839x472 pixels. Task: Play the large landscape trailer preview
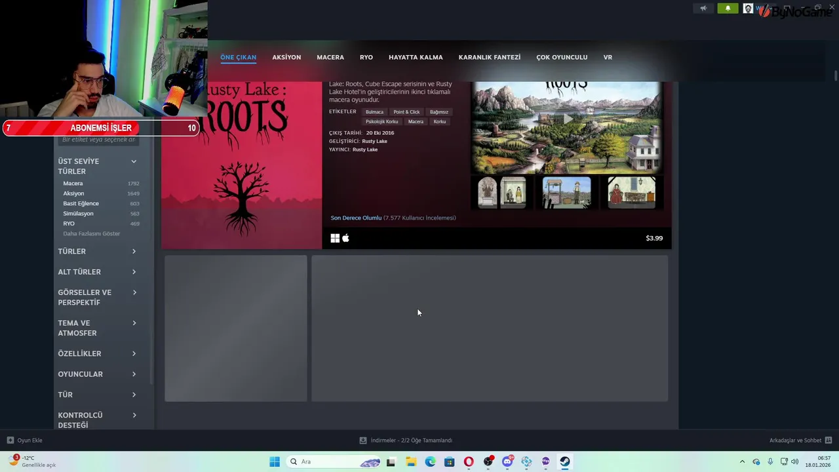(566, 127)
